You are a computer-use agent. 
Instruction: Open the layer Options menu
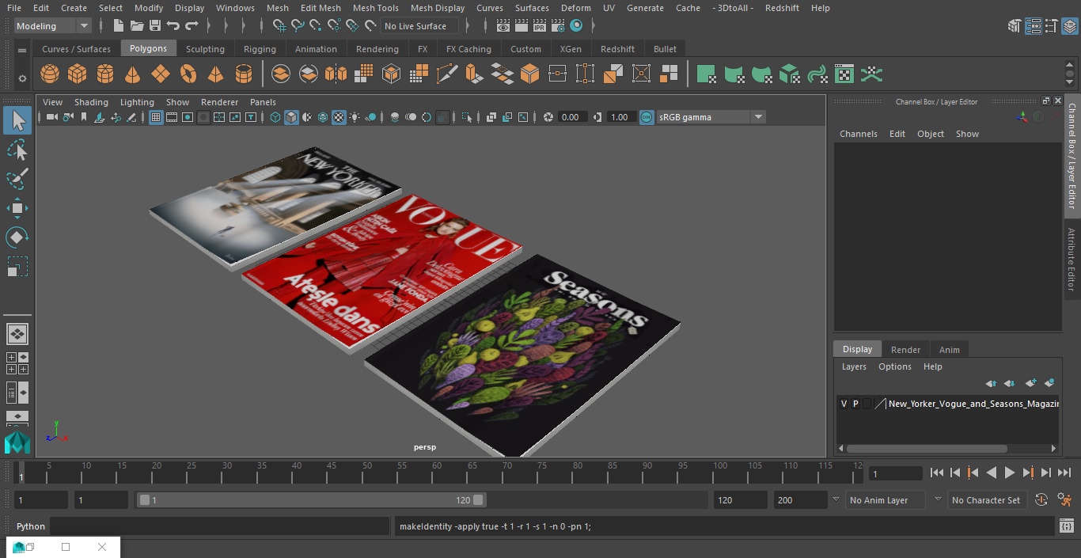coord(895,366)
